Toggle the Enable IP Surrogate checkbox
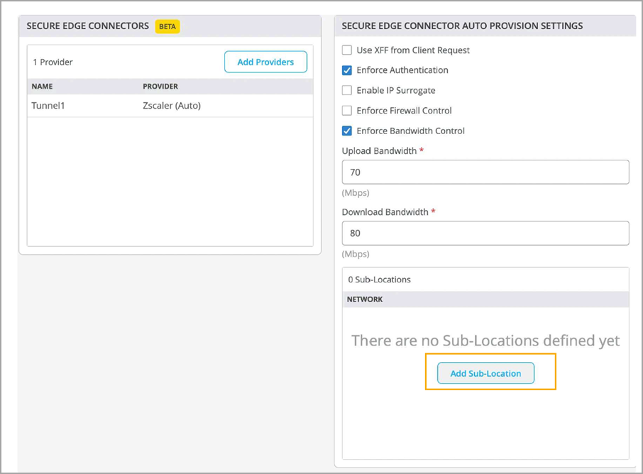This screenshot has height=474, width=643. (x=347, y=90)
